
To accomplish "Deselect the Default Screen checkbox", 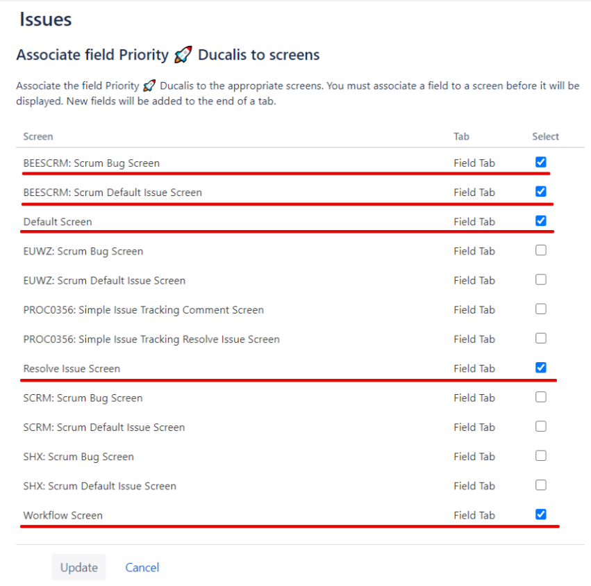I will click(x=541, y=221).
